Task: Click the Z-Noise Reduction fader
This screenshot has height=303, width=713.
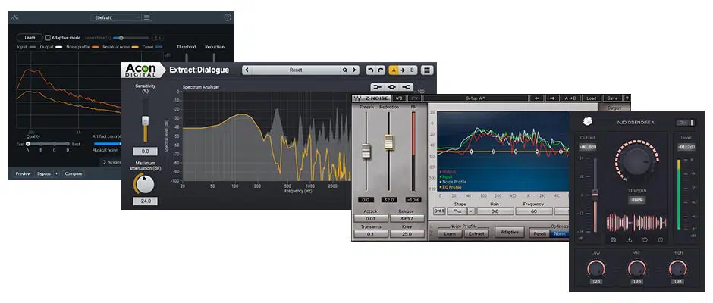Action: [389, 142]
